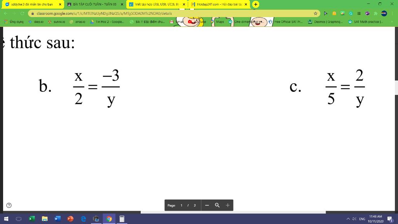Launch Word from the taskbar

pyautogui.click(x=58, y=219)
